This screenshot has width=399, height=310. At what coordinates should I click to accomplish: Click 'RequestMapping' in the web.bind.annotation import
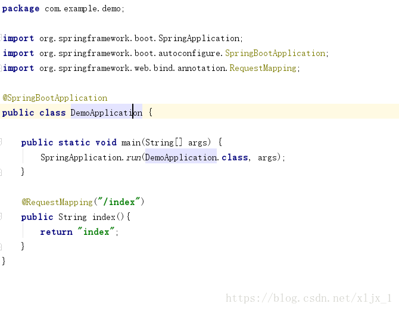pyautogui.click(x=263, y=69)
